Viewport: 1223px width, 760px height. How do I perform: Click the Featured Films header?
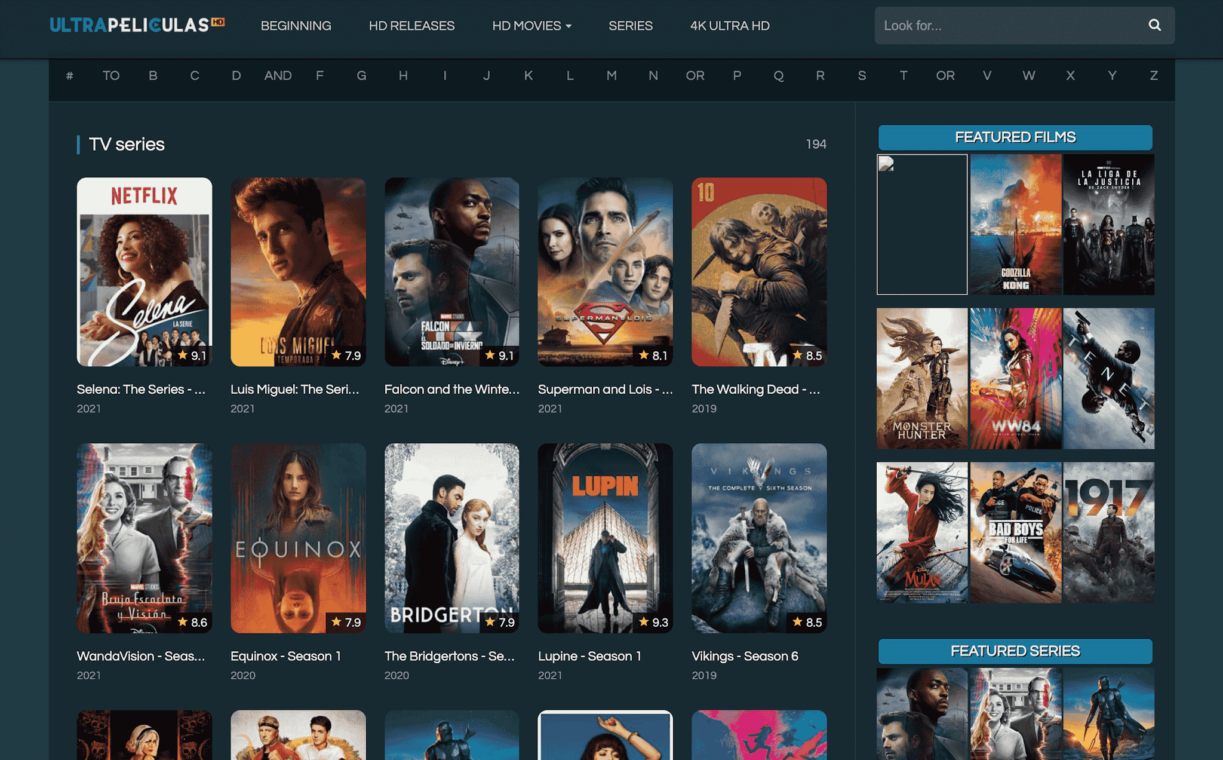point(1015,137)
